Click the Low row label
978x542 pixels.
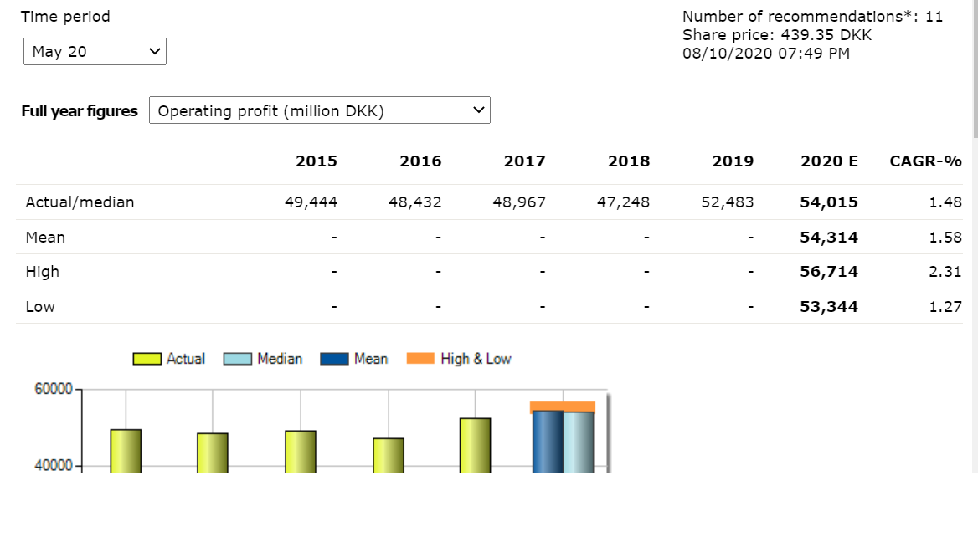point(40,307)
